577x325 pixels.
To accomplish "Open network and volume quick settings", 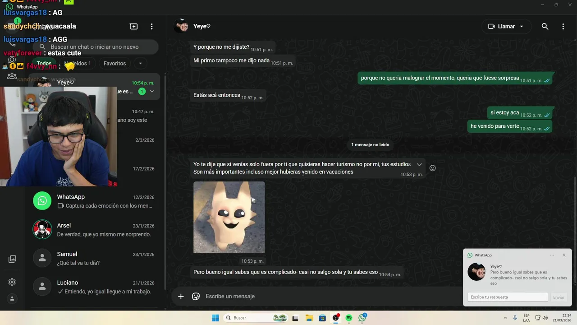I will (541, 318).
